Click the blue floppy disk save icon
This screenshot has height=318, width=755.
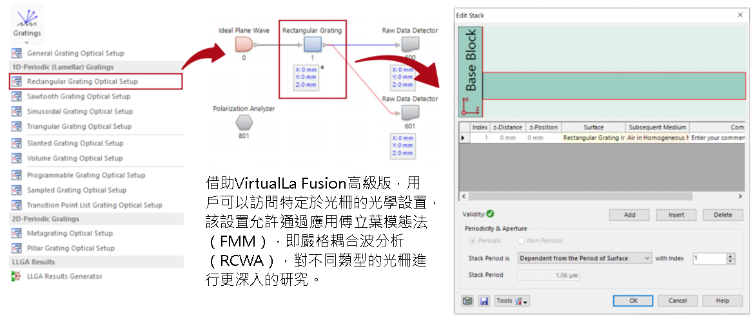(x=484, y=301)
